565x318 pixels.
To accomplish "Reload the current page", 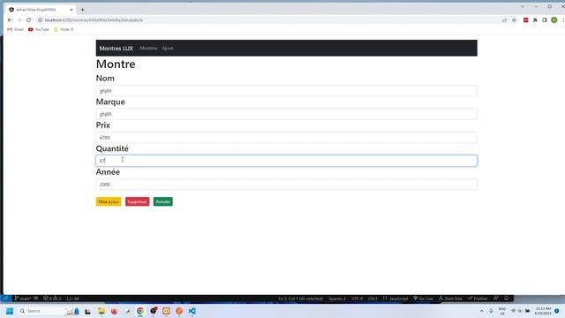I will pos(28,20).
